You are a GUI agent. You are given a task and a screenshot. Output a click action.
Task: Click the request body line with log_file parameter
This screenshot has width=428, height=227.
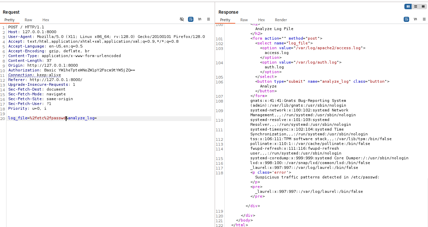click(53, 118)
